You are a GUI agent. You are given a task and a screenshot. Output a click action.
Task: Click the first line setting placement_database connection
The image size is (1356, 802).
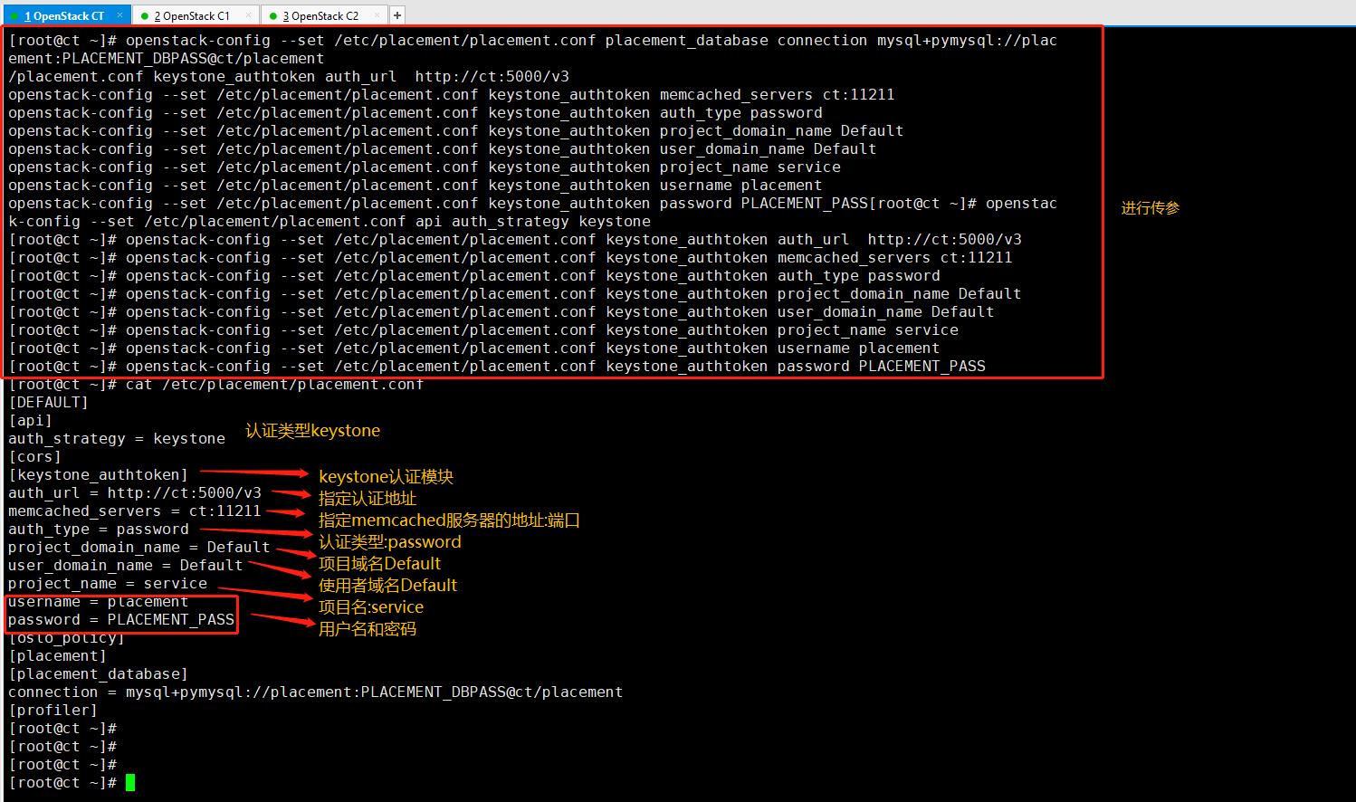point(533,41)
